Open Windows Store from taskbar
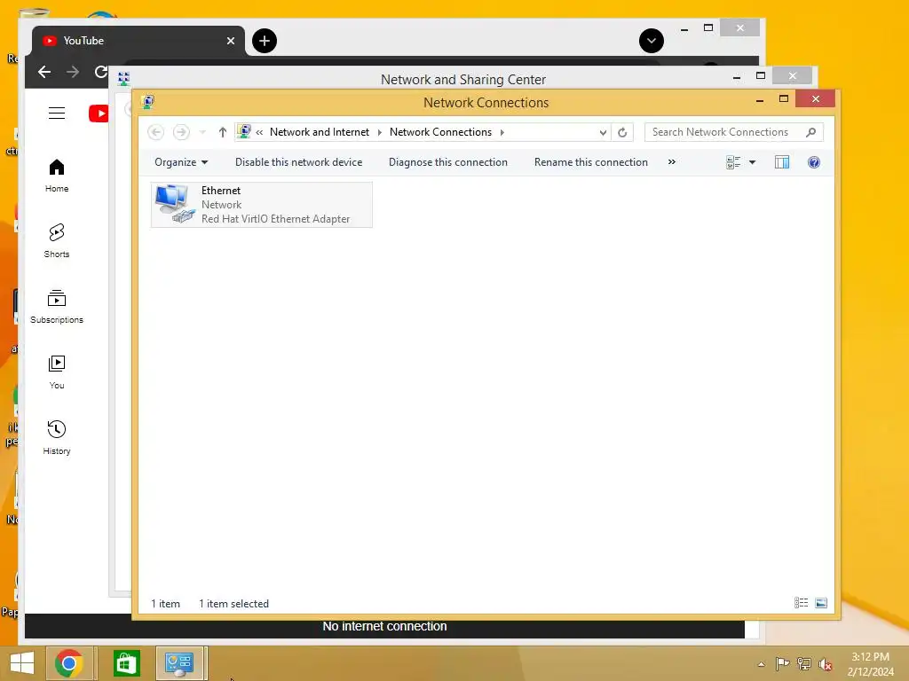The image size is (909, 681). [126, 663]
